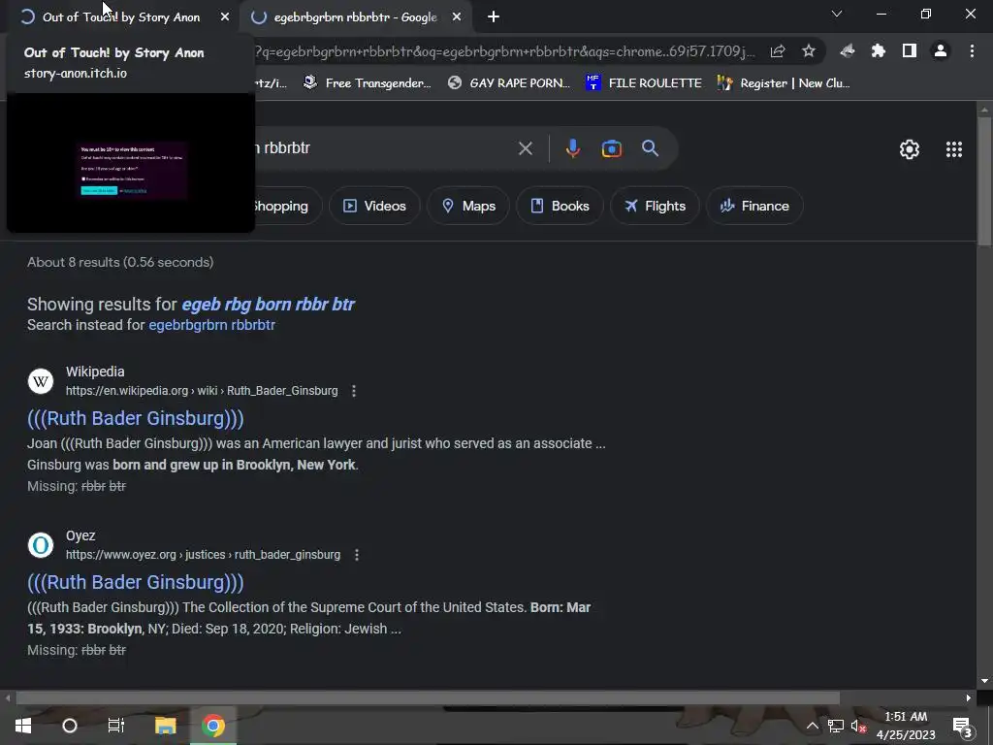Screen dimensions: 993x745
Task: Filter results by Videos
Action: (374, 206)
